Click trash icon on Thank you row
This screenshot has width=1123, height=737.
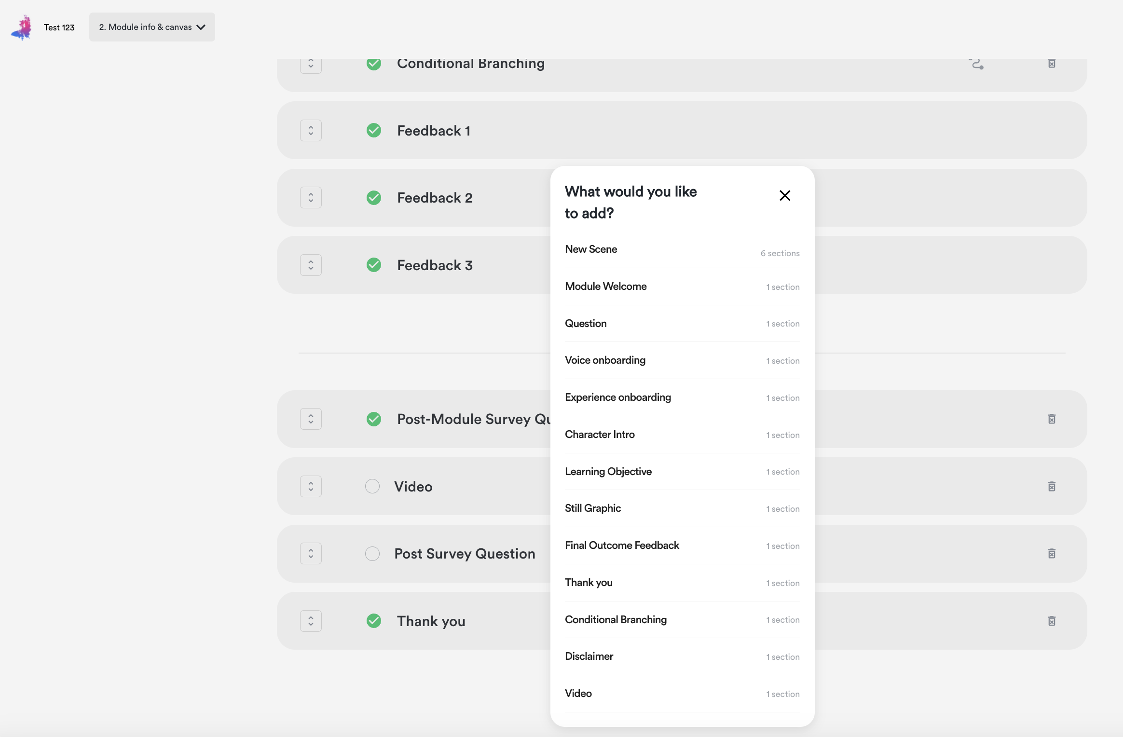coord(1052,621)
